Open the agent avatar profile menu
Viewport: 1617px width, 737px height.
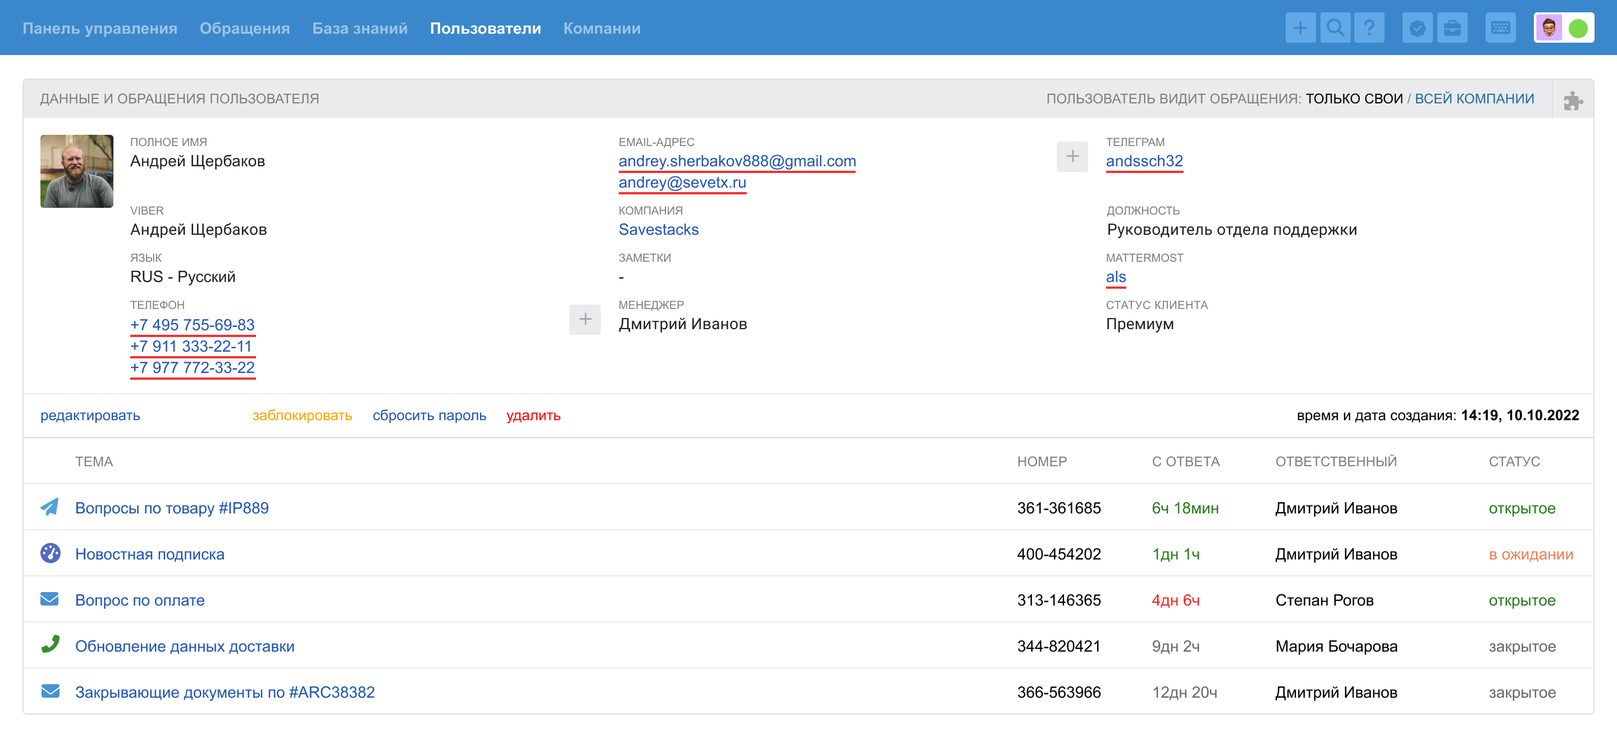tap(1549, 28)
